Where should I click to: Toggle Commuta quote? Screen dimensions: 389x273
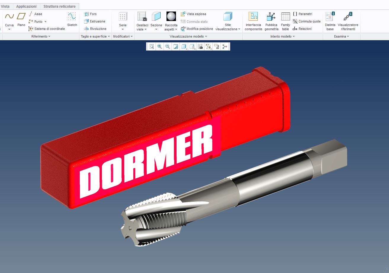tap(307, 21)
